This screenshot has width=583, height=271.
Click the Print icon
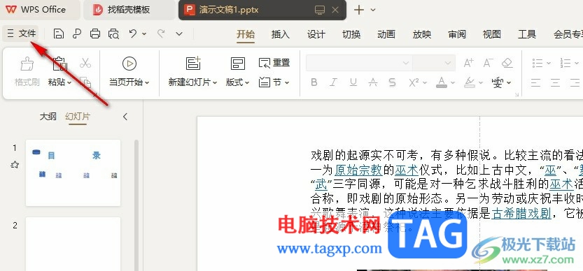(95, 34)
